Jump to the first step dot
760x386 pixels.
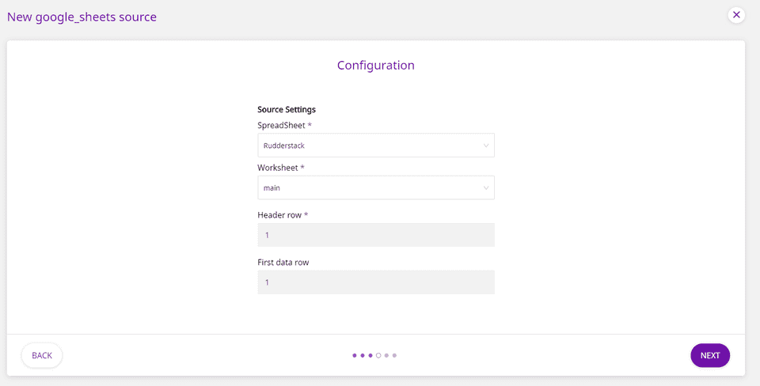(x=355, y=355)
